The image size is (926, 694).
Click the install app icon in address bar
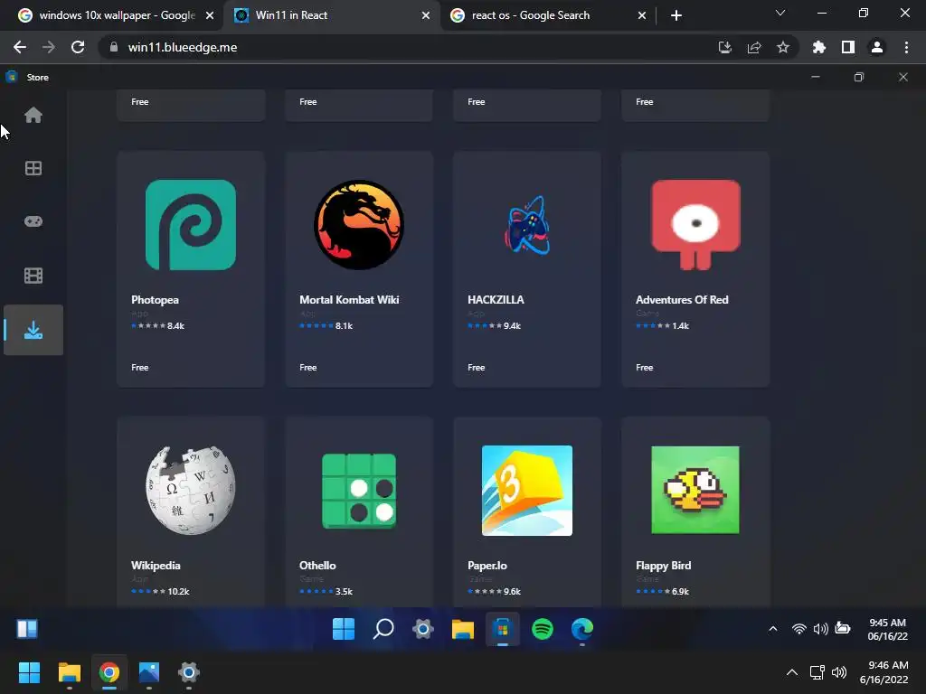724,47
